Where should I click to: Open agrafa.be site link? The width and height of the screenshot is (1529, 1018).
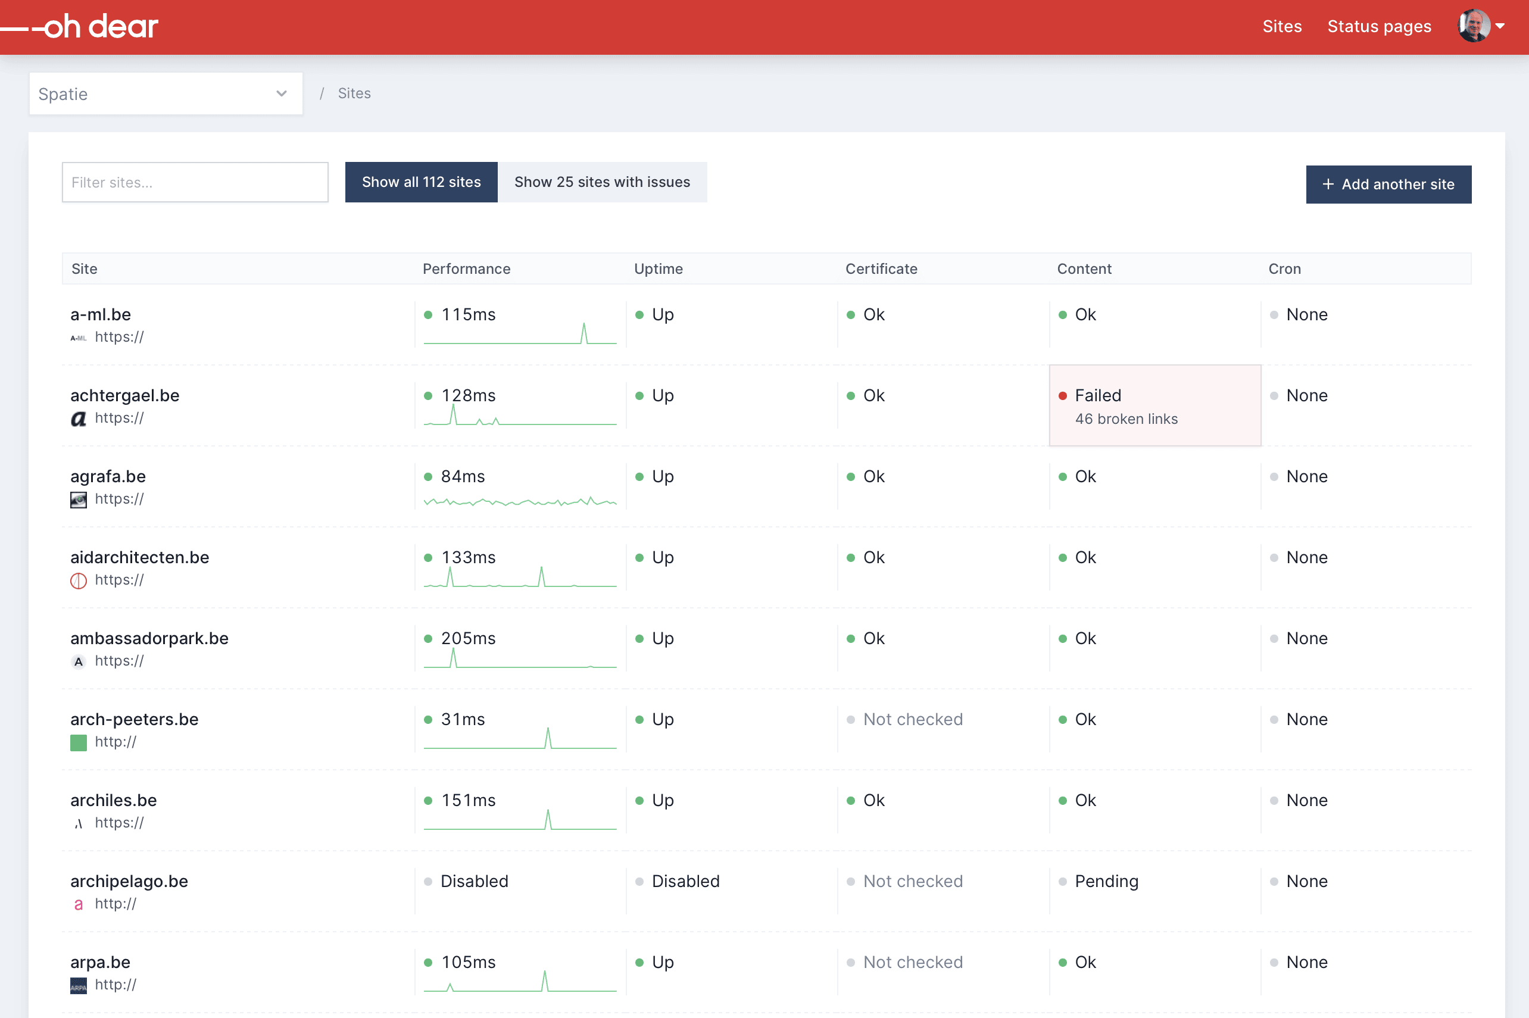click(108, 476)
